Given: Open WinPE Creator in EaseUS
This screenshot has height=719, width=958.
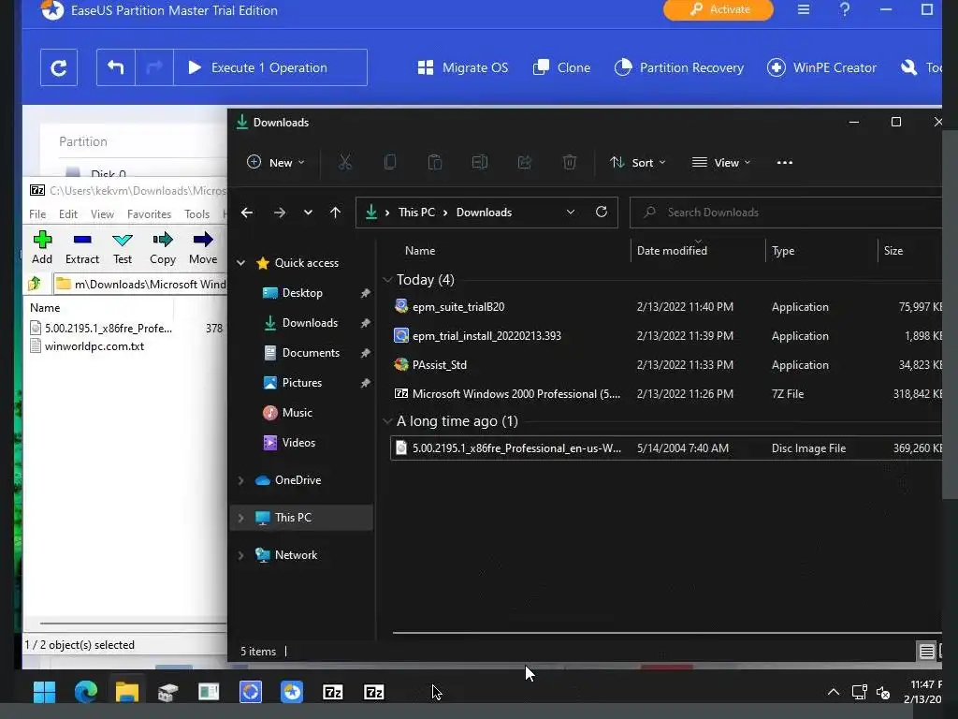Looking at the screenshot, I should (821, 67).
